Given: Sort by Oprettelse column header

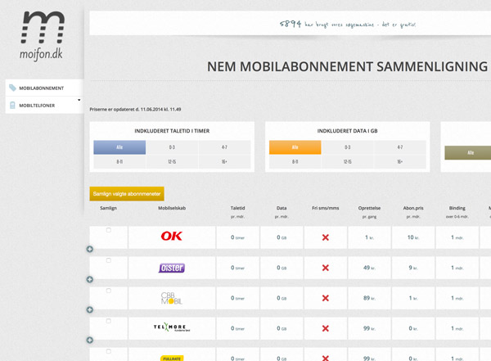Looking at the screenshot, I should (370, 208).
